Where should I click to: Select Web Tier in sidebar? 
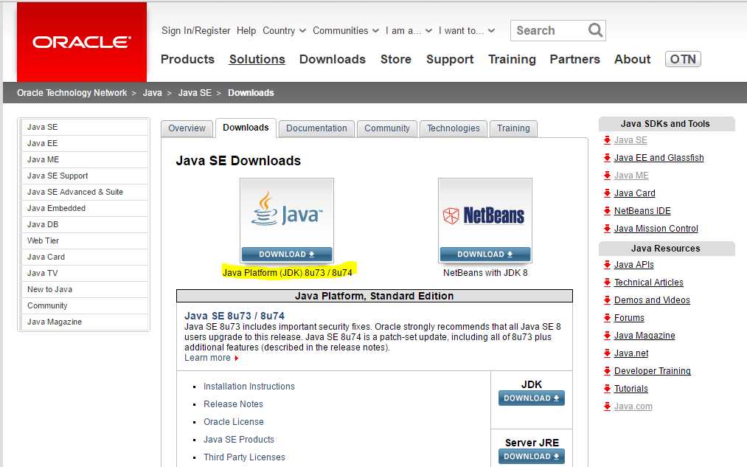85,241
